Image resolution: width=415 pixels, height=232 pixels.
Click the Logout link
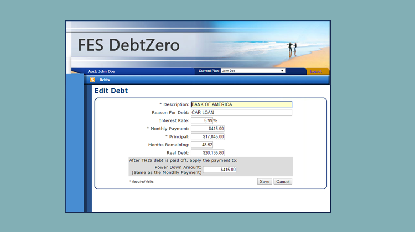[x=316, y=71]
